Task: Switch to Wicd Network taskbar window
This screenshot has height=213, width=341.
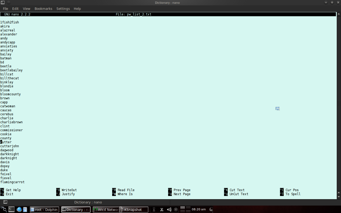Action: 106,210
